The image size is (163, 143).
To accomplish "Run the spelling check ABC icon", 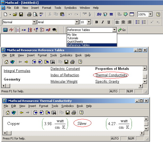I will click(x=42, y=14).
